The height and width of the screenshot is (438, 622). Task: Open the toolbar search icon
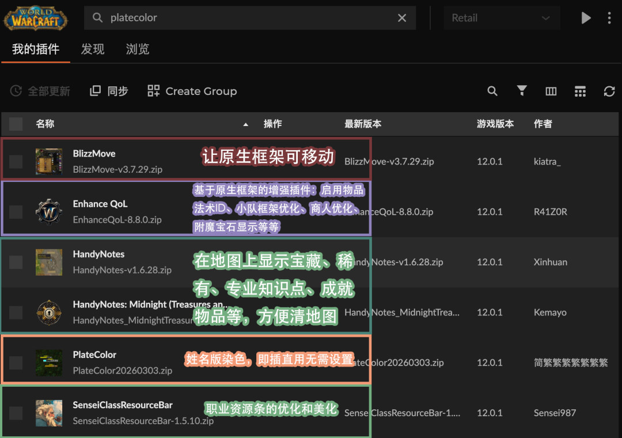[x=492, y=91]
